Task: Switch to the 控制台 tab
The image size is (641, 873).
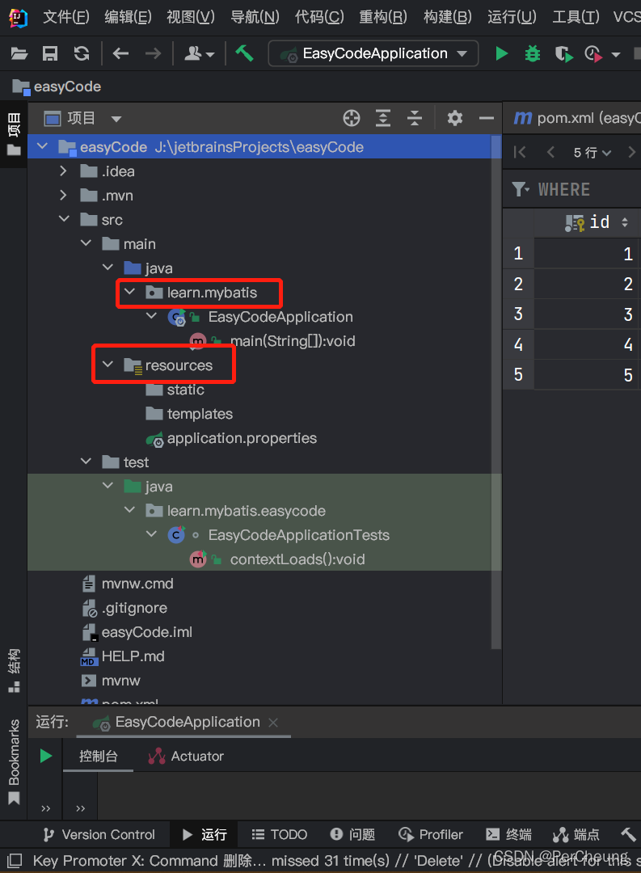Action: tap(98, 756)
